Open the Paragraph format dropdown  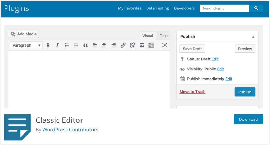[26, 45]
